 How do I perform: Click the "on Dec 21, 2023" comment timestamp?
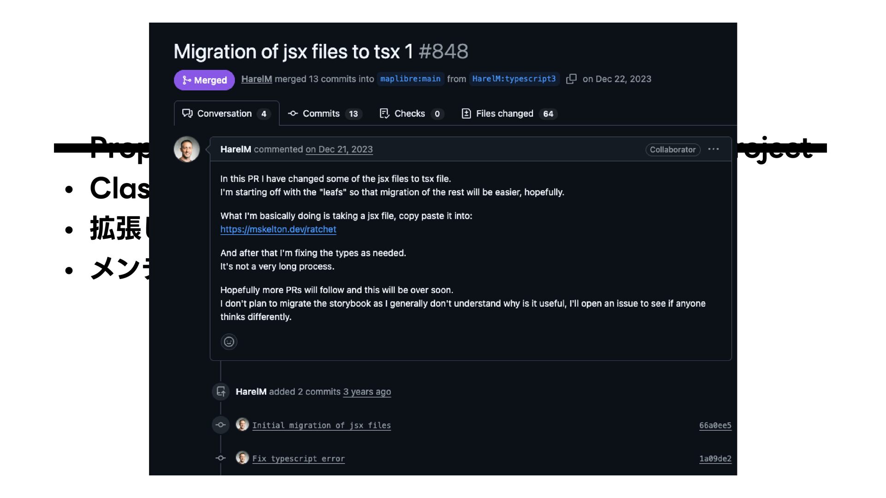339,149
